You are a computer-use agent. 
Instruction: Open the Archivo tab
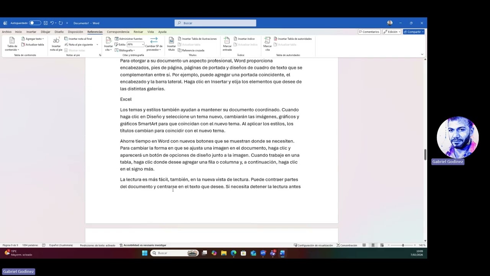(x=7, y=32)
